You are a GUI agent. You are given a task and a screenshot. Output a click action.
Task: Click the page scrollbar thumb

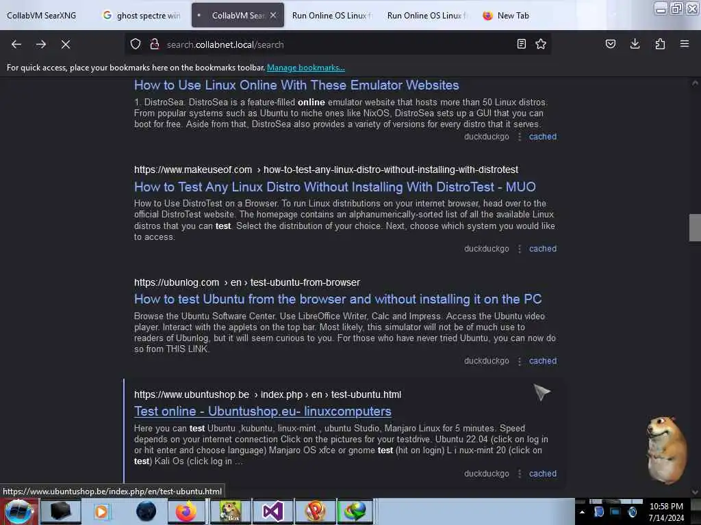[x=695, y=228]
